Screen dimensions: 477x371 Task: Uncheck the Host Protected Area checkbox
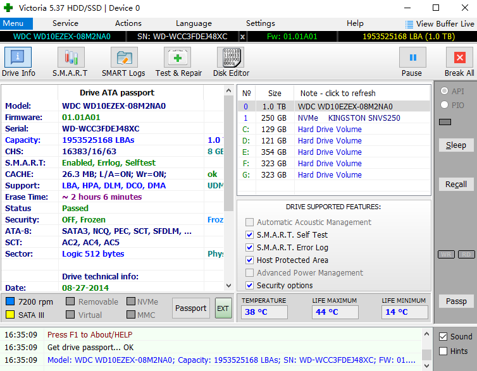click(x=250, y=260)
